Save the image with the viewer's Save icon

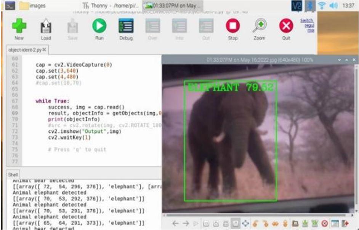305,223
